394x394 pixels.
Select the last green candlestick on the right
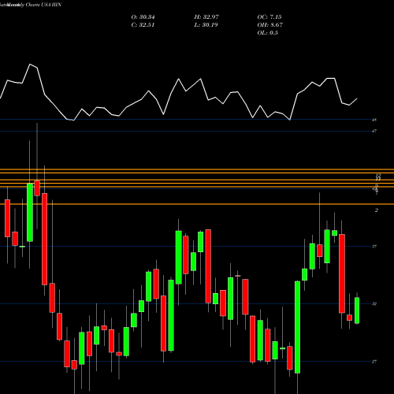click(x=357, y=310)
